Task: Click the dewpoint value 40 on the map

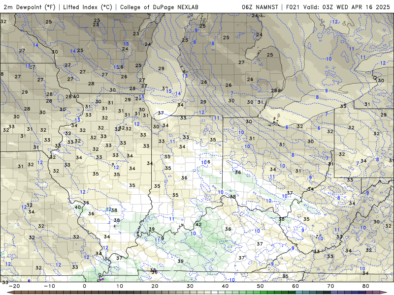Action: pyautogui.click(x=78, y=207)
